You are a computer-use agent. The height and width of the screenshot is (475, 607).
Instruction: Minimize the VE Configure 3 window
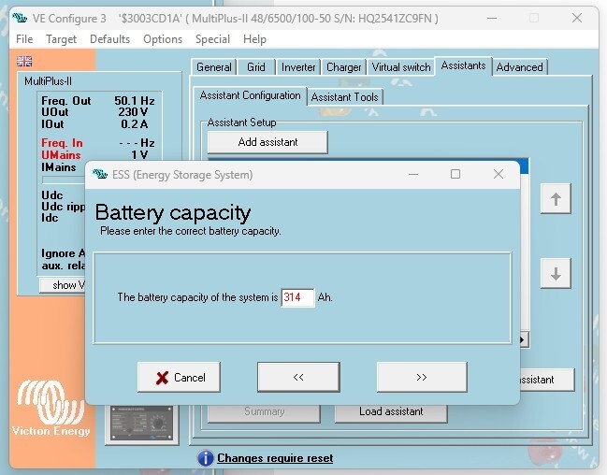[x=492, y=18]
